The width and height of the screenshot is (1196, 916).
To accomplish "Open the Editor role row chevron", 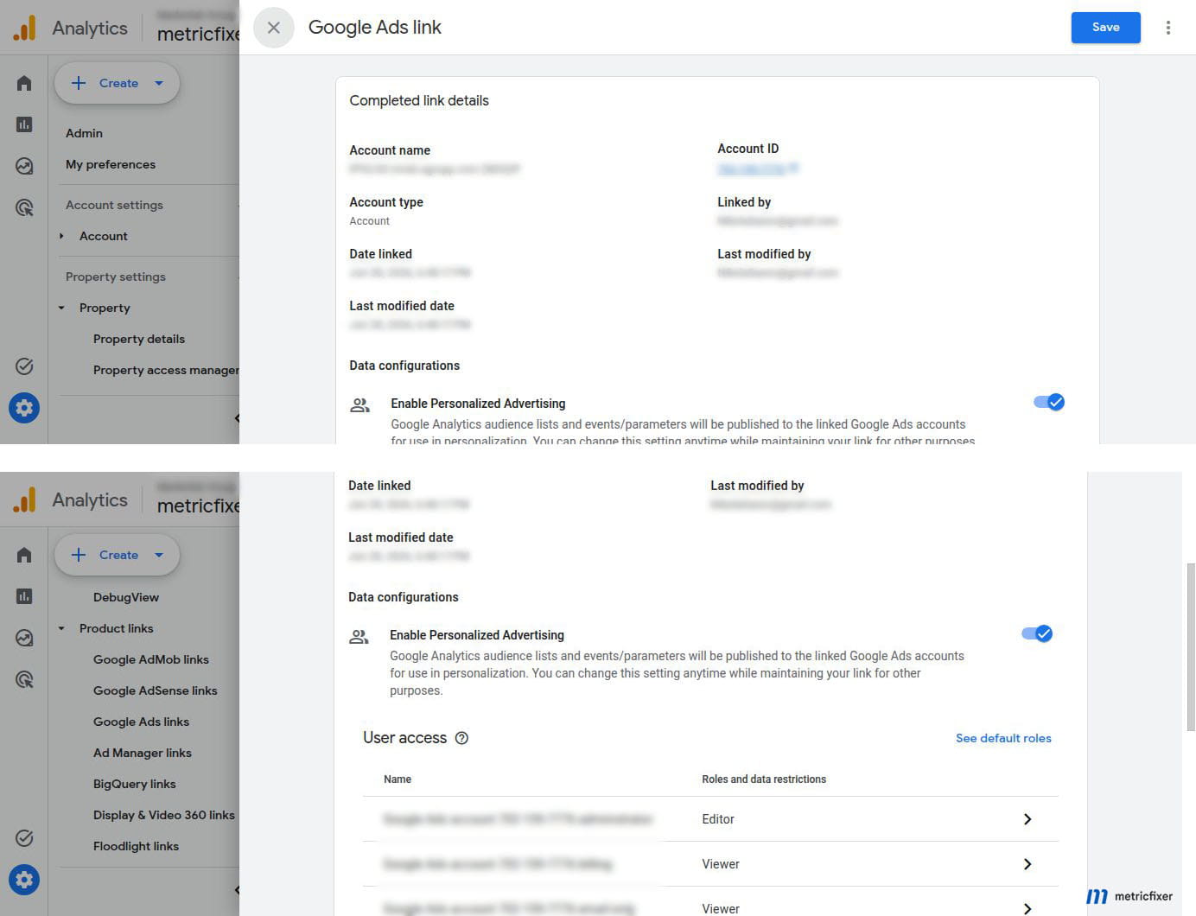I will 1027,819.
